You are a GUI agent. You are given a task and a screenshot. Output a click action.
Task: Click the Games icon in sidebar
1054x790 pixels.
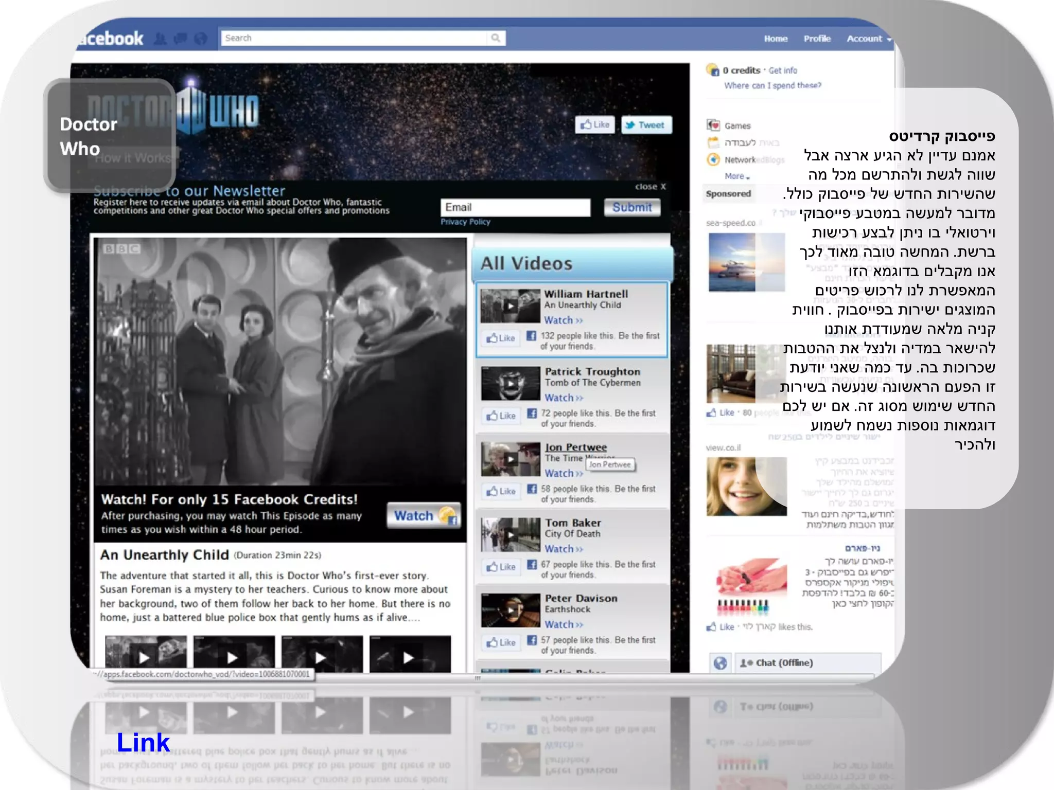point(713,125)
